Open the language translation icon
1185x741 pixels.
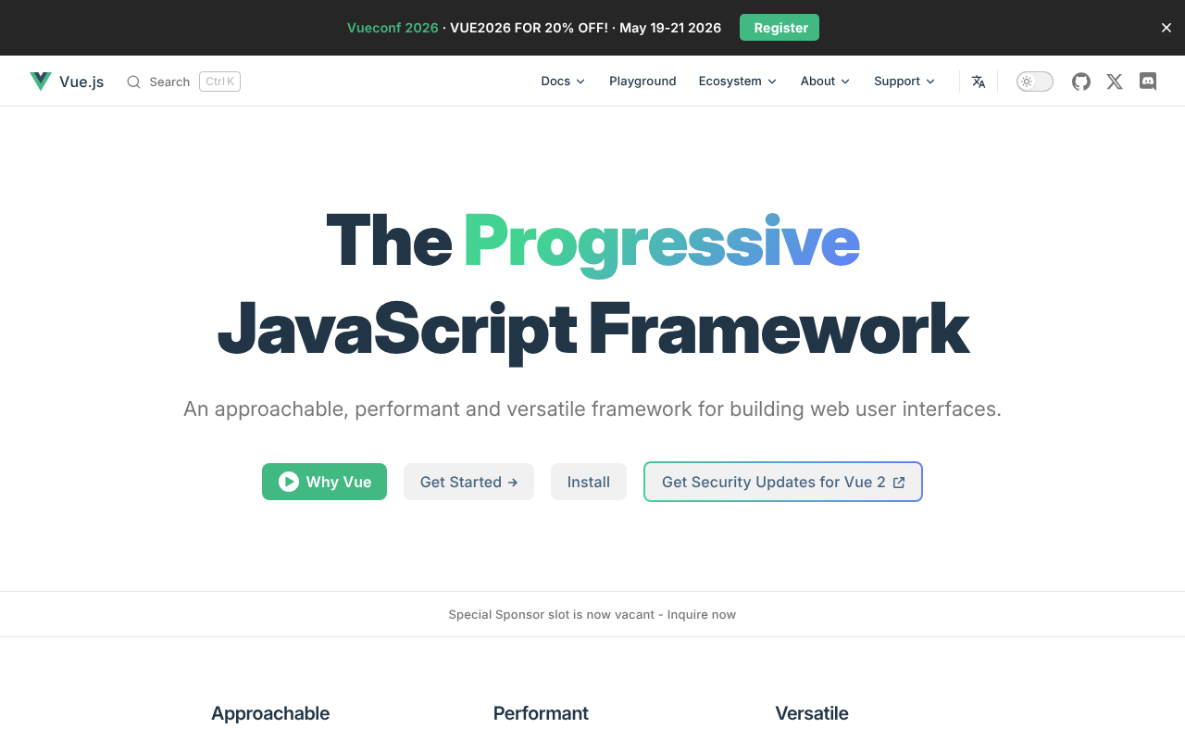click(979, 82)
